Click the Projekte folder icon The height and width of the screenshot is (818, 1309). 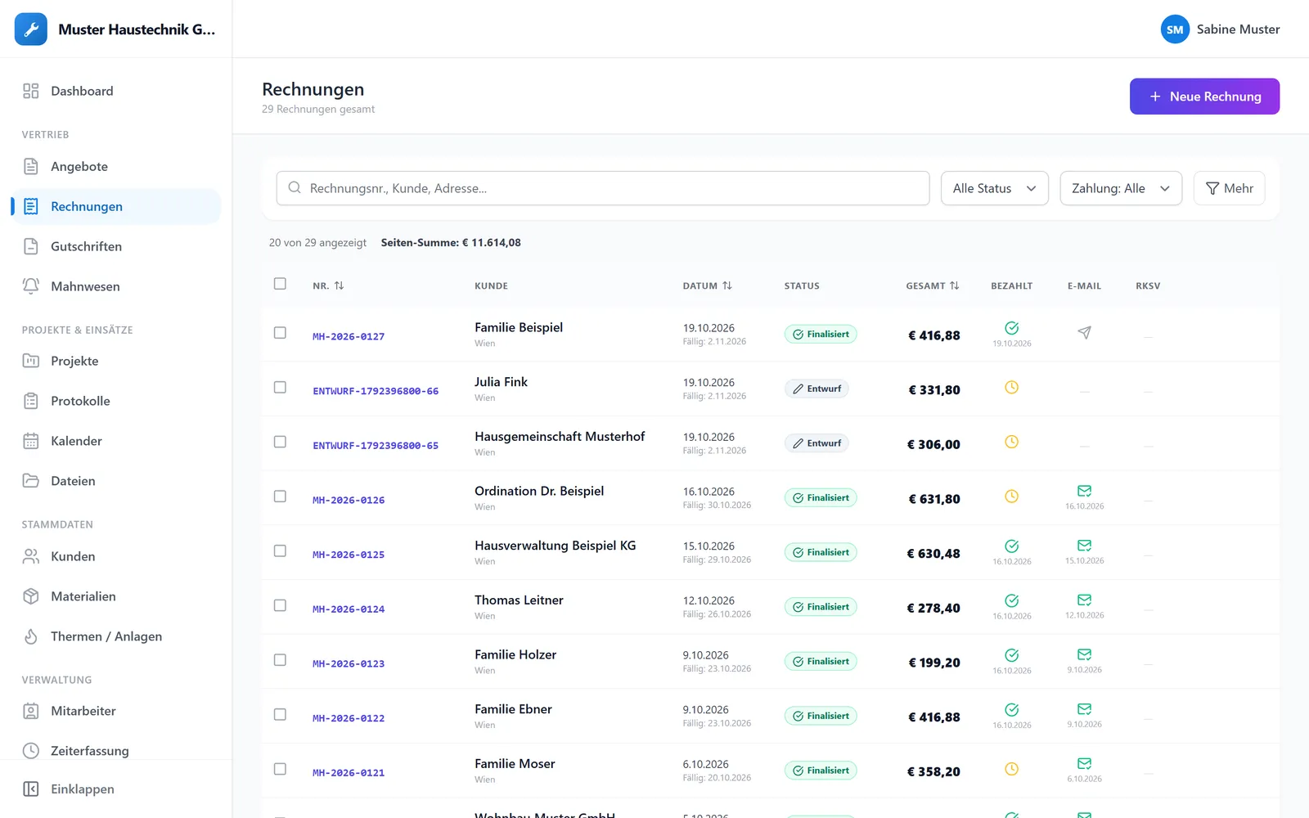pyautogui.click(x=31, y=361)
